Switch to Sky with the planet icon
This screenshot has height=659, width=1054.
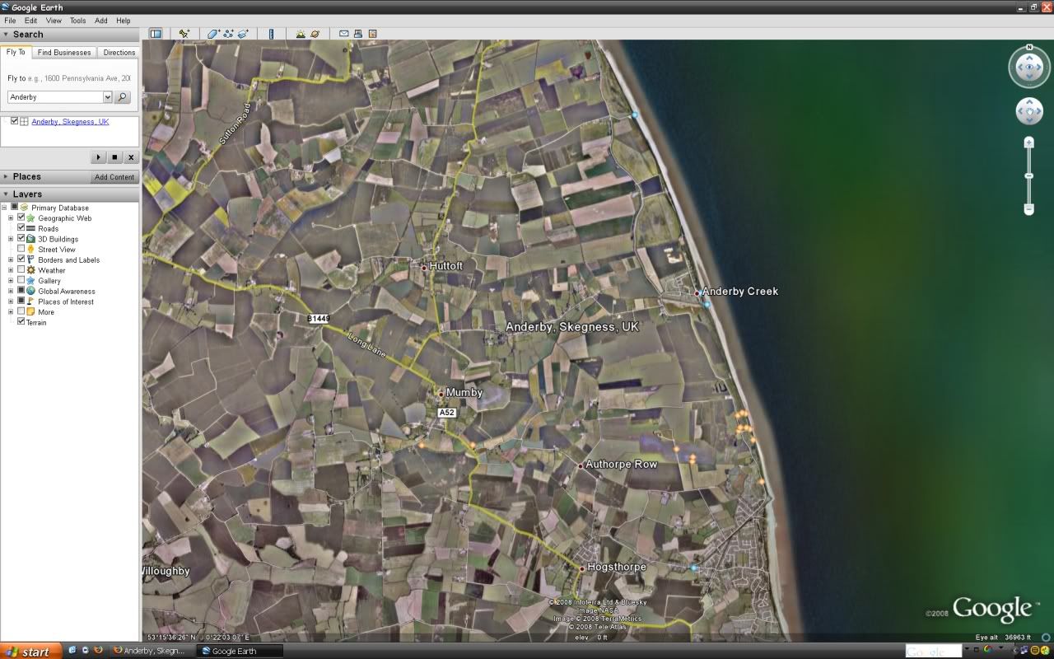tap(315, 34)
